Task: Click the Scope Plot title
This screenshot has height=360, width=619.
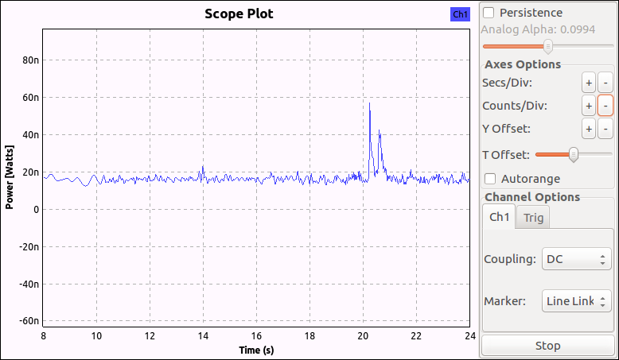Action: 239,14
